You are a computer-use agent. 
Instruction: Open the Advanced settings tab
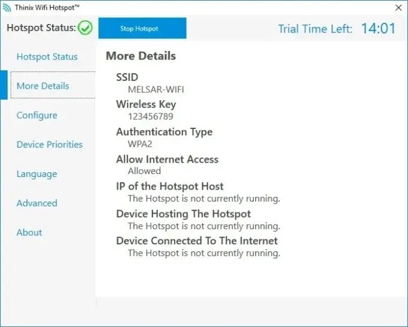click(37, 203)
